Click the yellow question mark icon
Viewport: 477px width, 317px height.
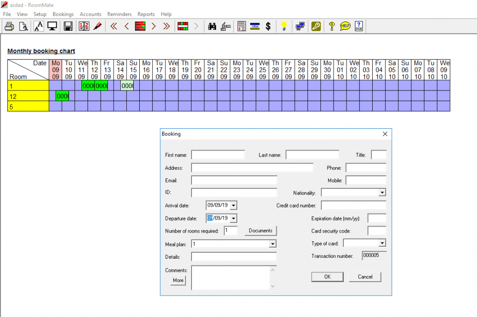point(332,27)
